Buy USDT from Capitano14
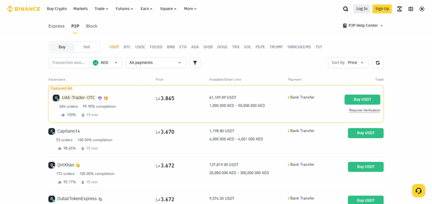Viewport: 432px width, 204px height. tap(366, 133)
